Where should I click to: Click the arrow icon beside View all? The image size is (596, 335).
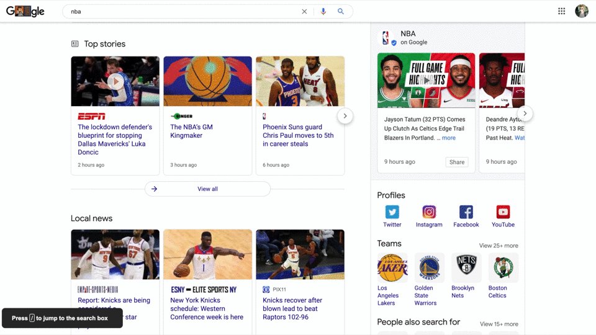tap(155, 189)
